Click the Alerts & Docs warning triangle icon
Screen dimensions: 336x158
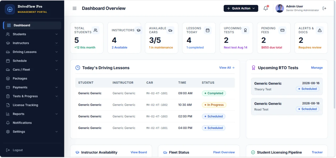(320, 30)
